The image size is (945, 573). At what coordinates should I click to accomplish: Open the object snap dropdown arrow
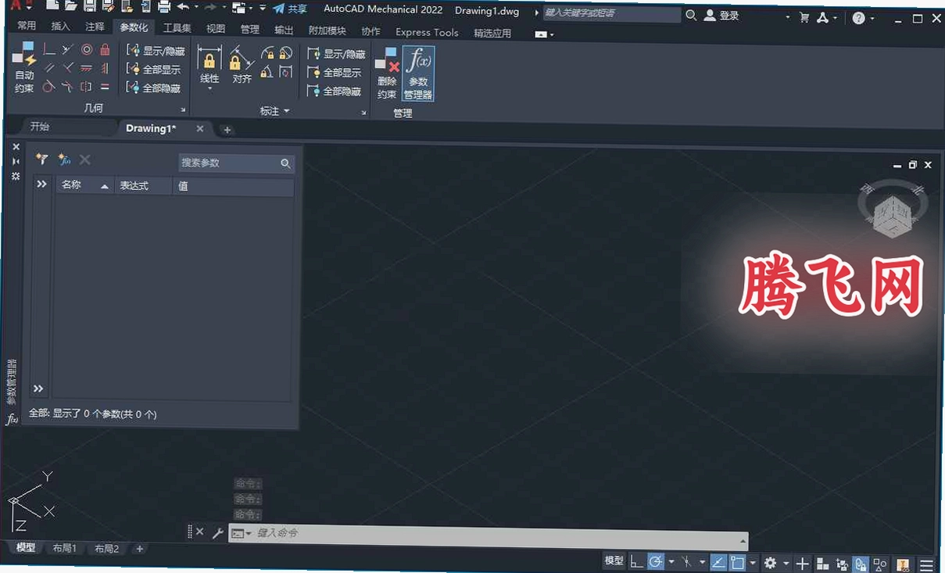tap(753, 563)
